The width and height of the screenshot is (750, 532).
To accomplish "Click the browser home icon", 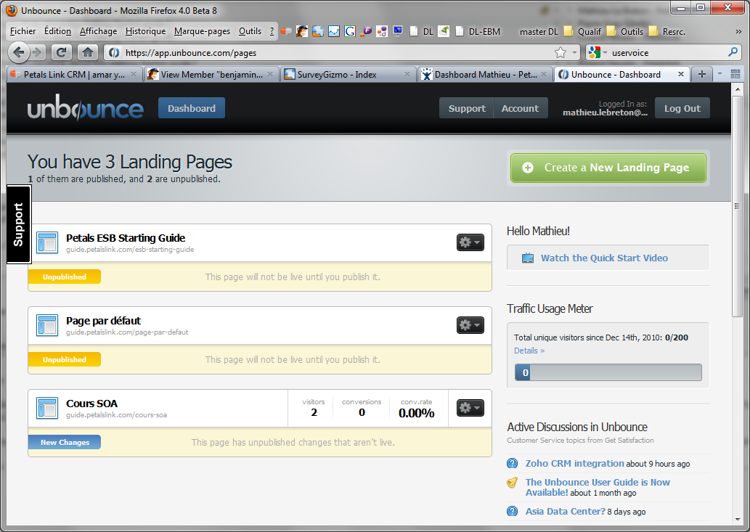I will click(87, 52).
